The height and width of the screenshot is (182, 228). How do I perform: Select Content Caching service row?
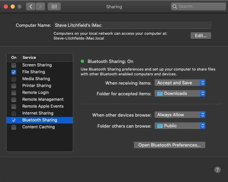pos(40,127)
